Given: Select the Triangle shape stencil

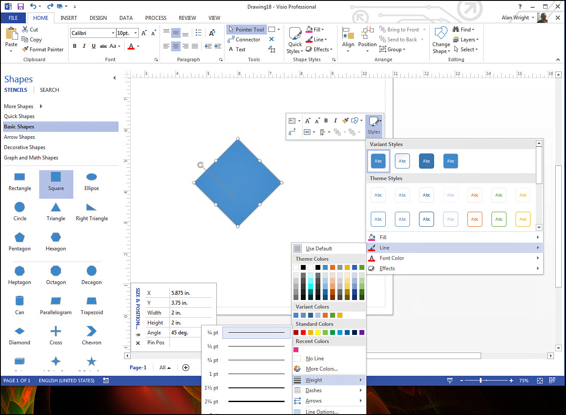Looking at the screenshot, I should point(56,212).
